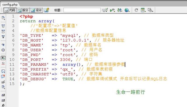Click the wrap tag pencil icon
Viewport: 187px width, 107px height.
3,82
